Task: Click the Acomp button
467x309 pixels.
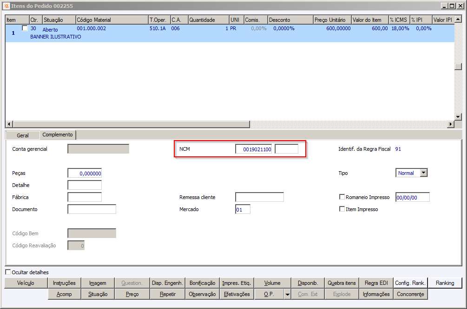Action: pyautogui.click(x=64, y=294)
